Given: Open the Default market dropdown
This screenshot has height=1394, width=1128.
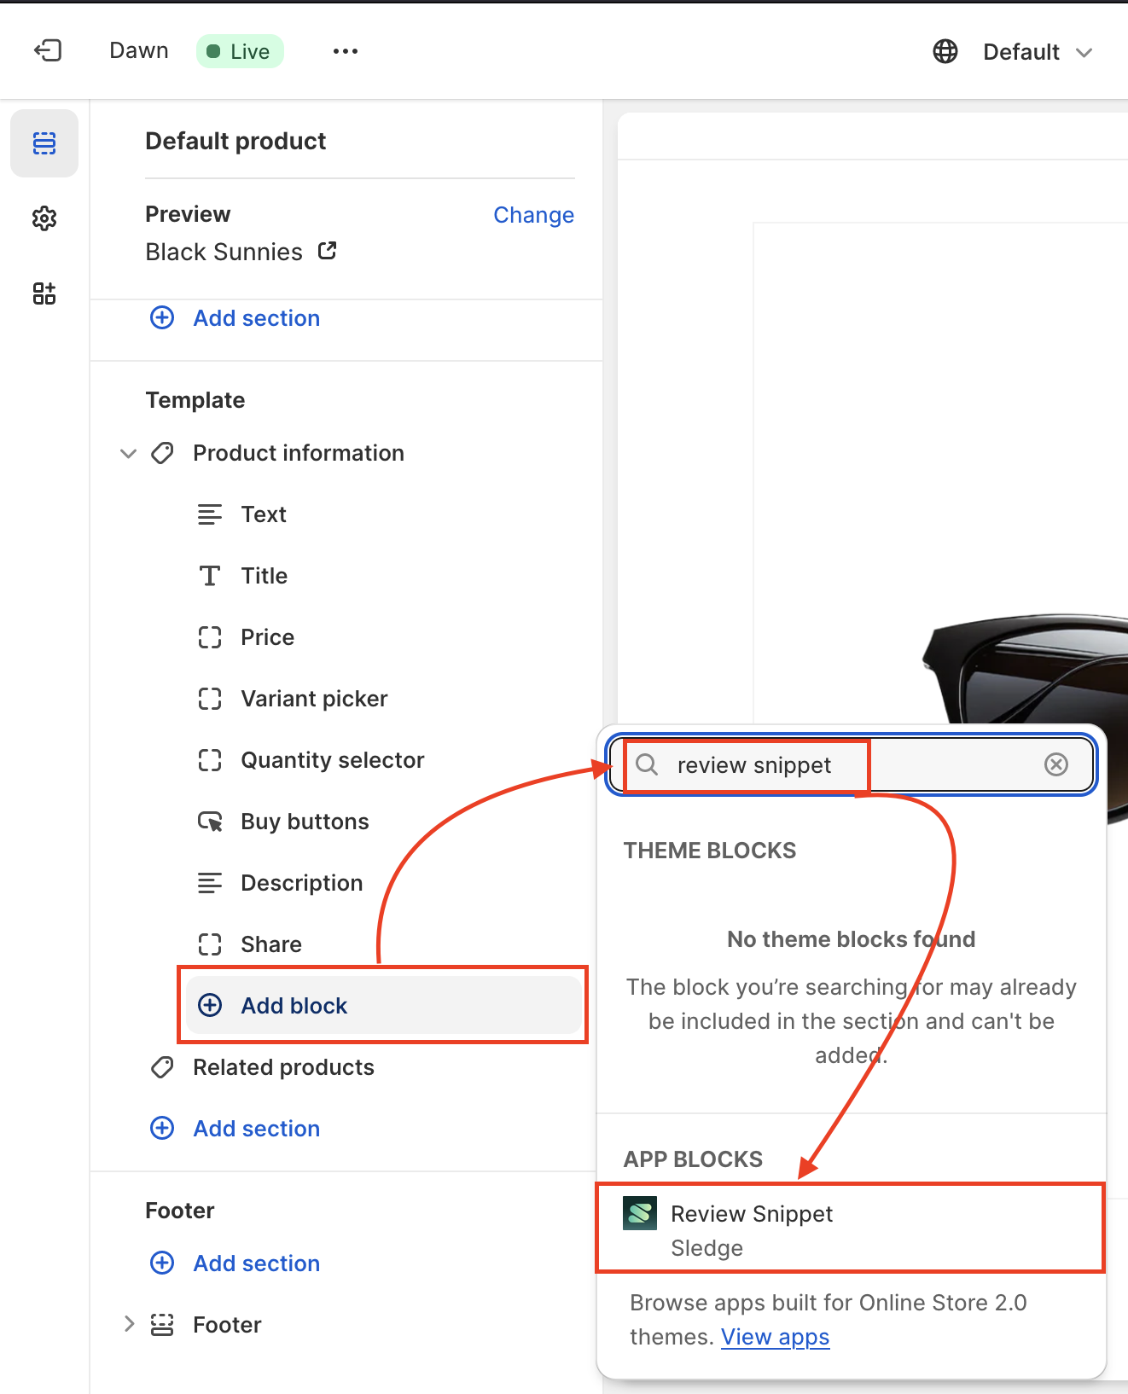Looking at the screenshot, I should point(1037,52).
